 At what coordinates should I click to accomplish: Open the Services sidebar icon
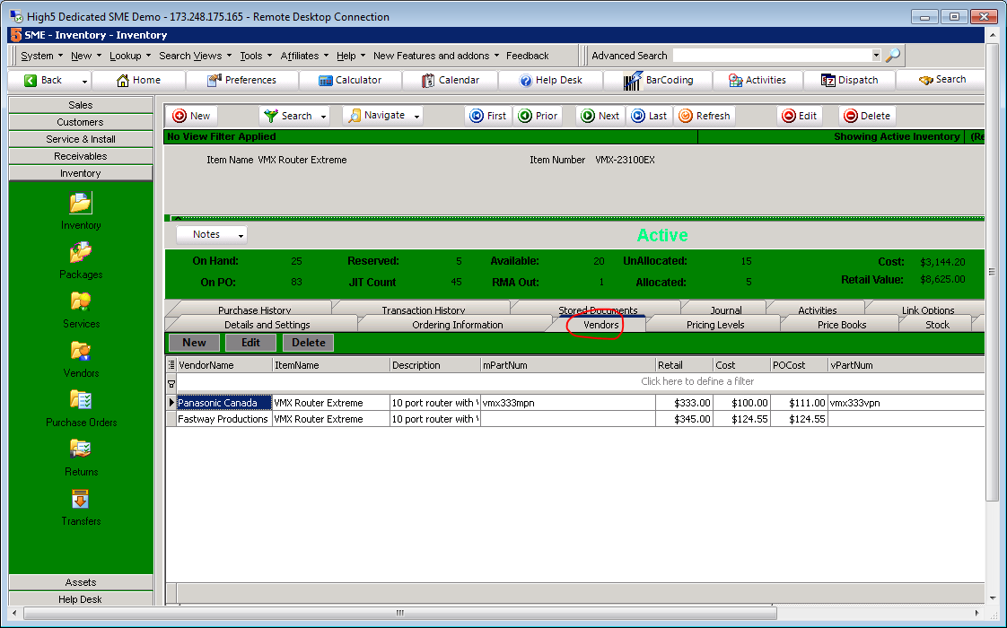point(81,302)
